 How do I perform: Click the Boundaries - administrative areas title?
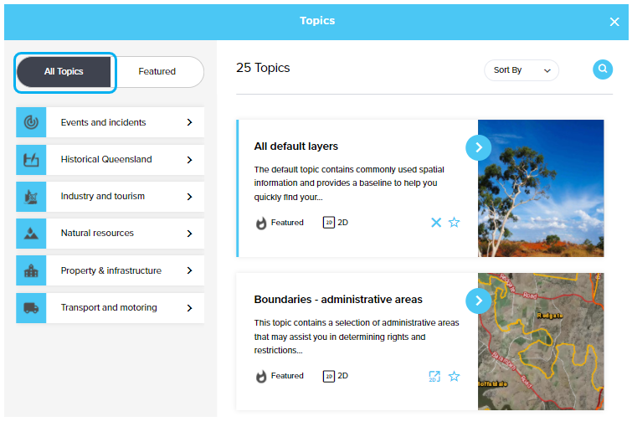[x=338, y=300]
